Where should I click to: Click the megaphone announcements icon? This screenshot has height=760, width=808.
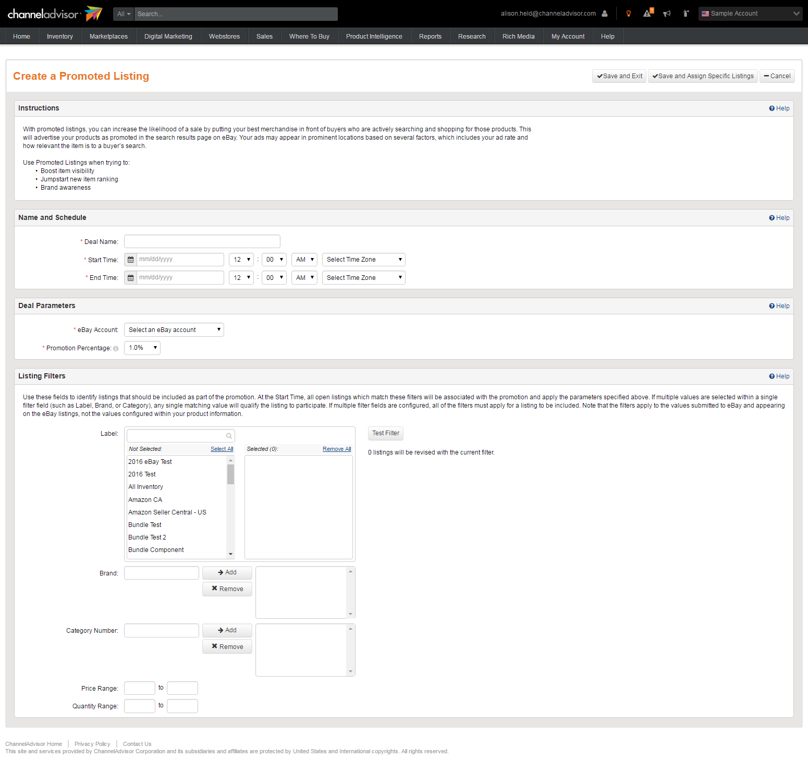click(667, 14)
